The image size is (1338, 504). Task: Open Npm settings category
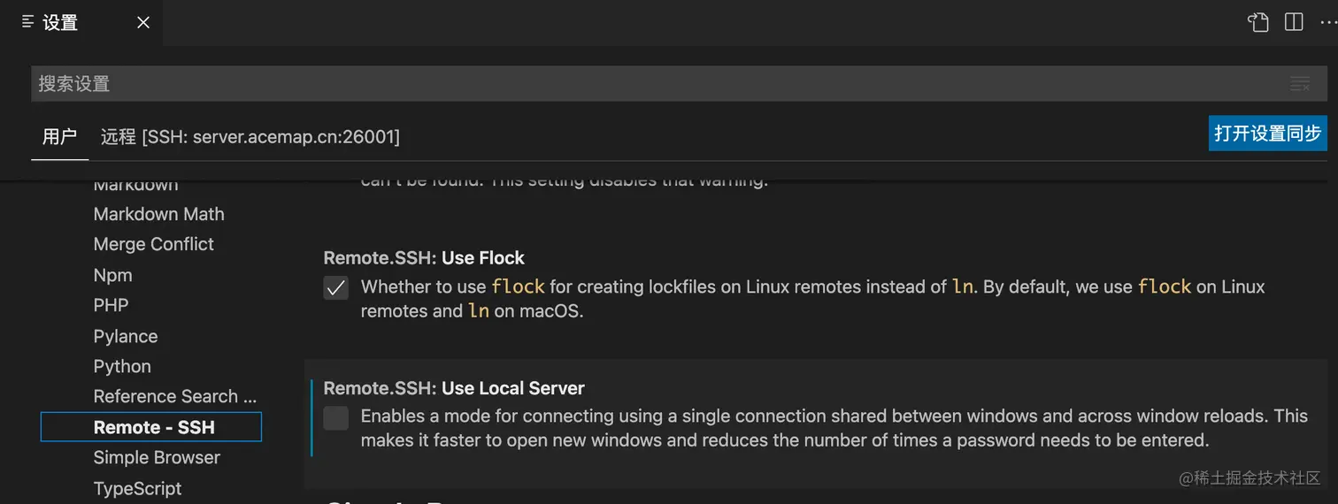tap(113, 275)
